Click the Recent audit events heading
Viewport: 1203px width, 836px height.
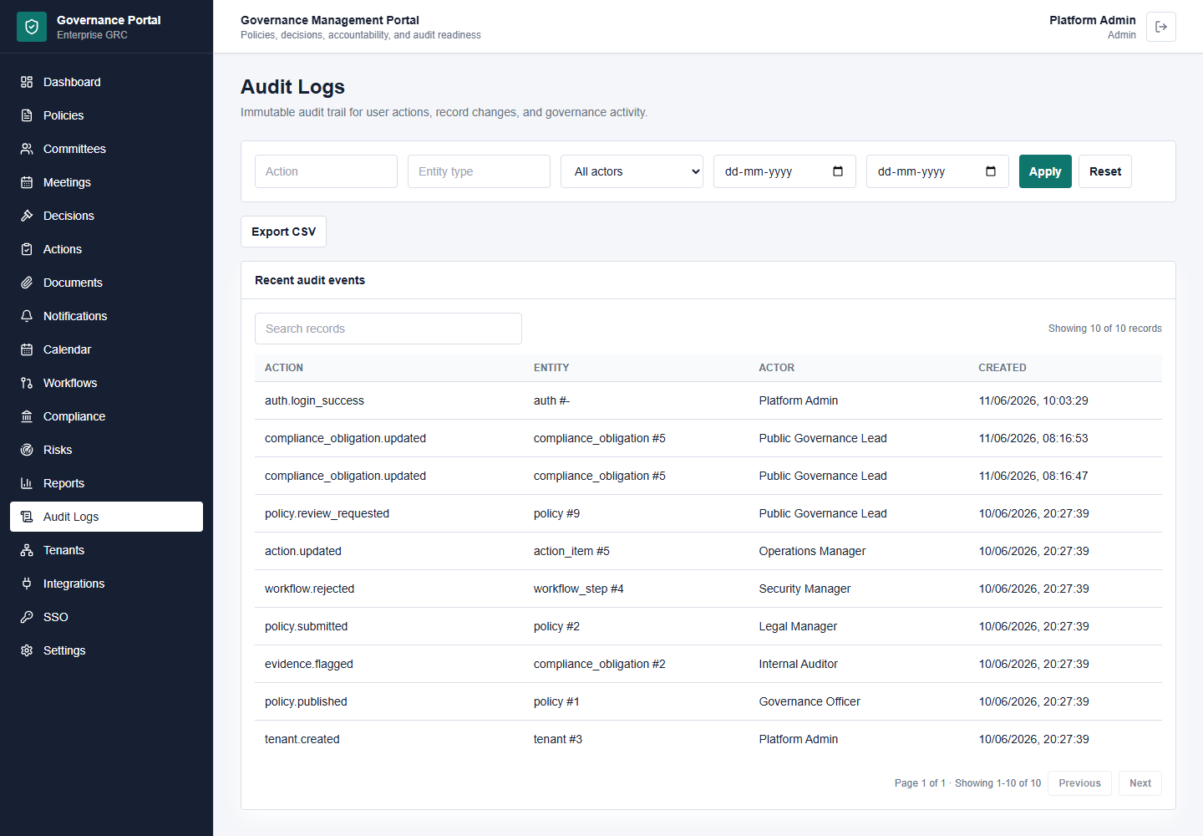pyautogui.click(x=310, y=280)
